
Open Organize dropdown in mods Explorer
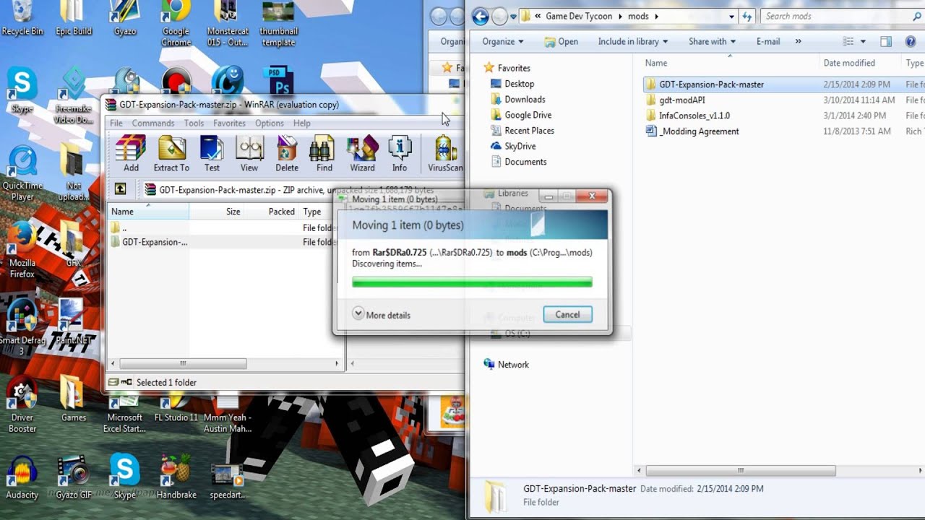(x=503, y=41)
